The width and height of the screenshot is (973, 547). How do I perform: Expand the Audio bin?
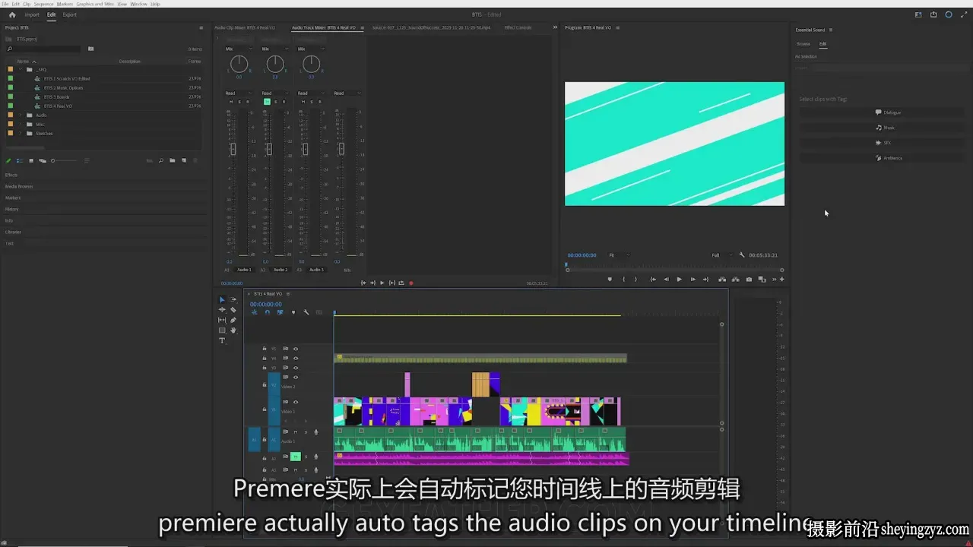pyautogui.click(x=21, y=115)
